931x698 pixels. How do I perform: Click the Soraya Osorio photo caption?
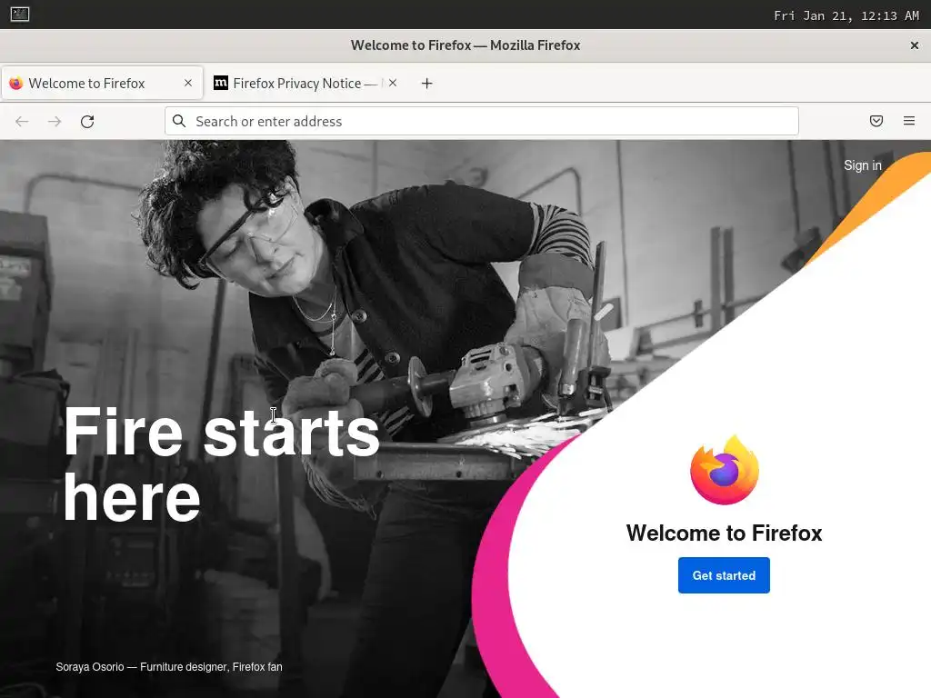169,667
